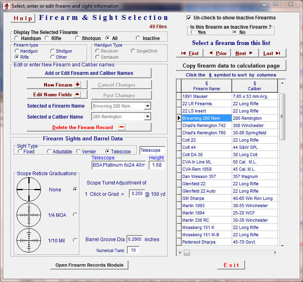
Task: Select the Dan Wesson 357 row
Action: [230, 176]
